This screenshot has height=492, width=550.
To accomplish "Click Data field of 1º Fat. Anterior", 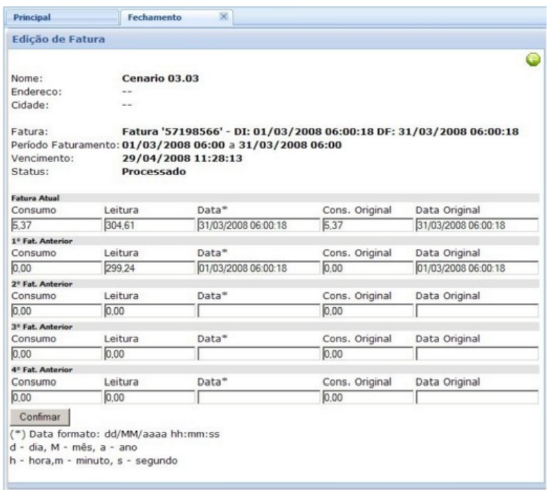I will coord(257,268).
